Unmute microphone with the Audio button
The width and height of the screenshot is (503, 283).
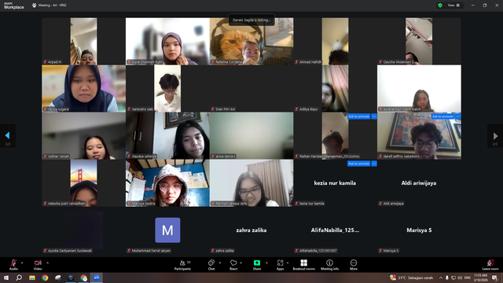pyautogui.click(x=13, y=265)
